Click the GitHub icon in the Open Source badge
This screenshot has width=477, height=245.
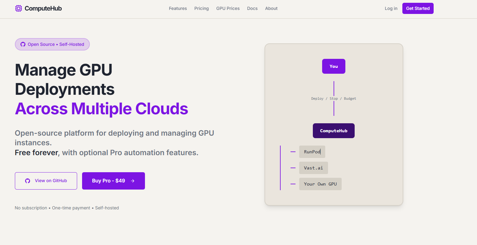pos(23,44)
